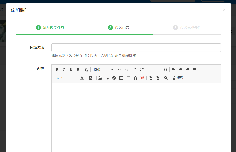236x152 pixels.
Task: Center align the text
Action: [x=180, y=70]
